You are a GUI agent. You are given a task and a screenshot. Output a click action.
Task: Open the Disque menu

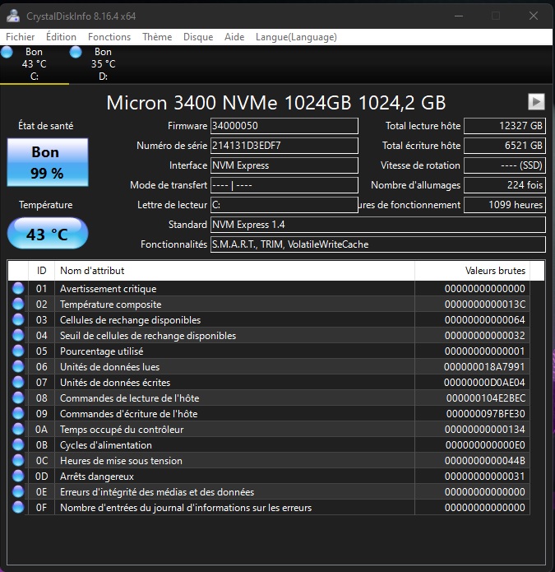click(x=198, y=37)
